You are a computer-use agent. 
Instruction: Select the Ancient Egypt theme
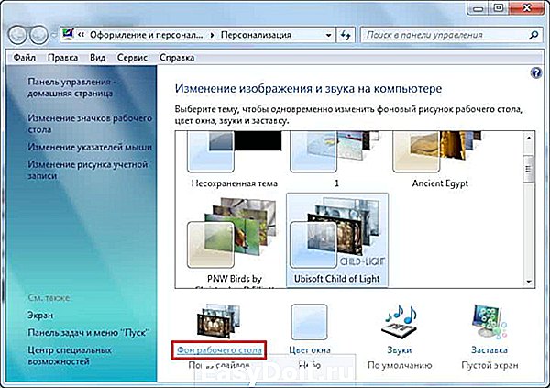pyautogui.click(x=440, y=161)
